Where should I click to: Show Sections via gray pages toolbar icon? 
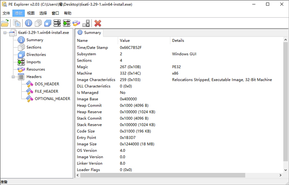[38, 23]
